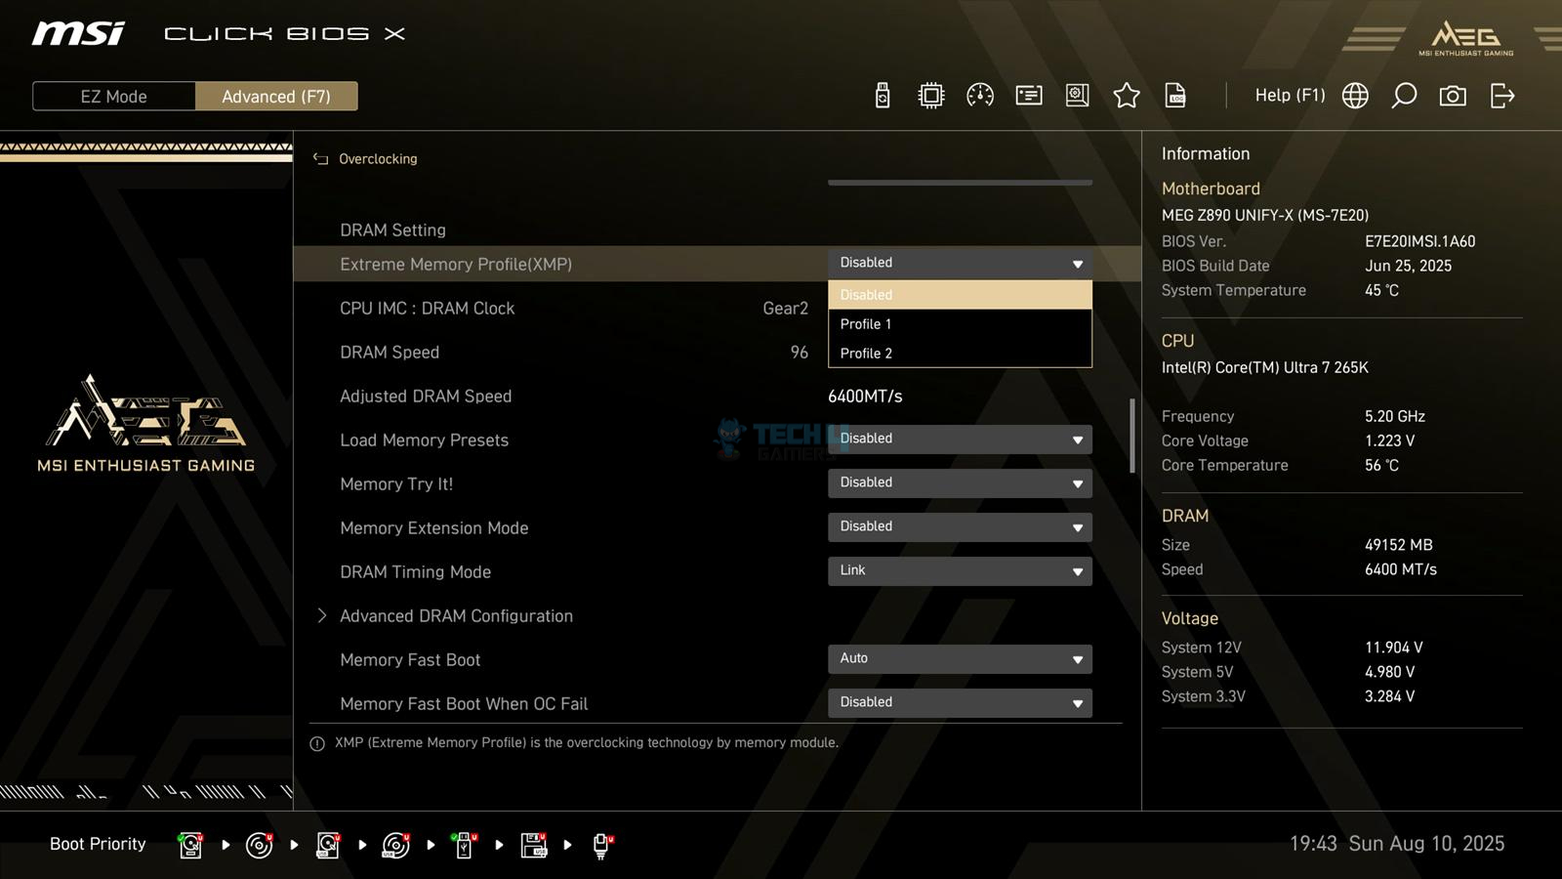Click the Load Memory Presets label

point(424,440)
